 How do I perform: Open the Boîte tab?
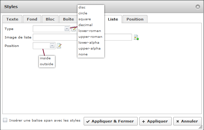click(68, 19)
